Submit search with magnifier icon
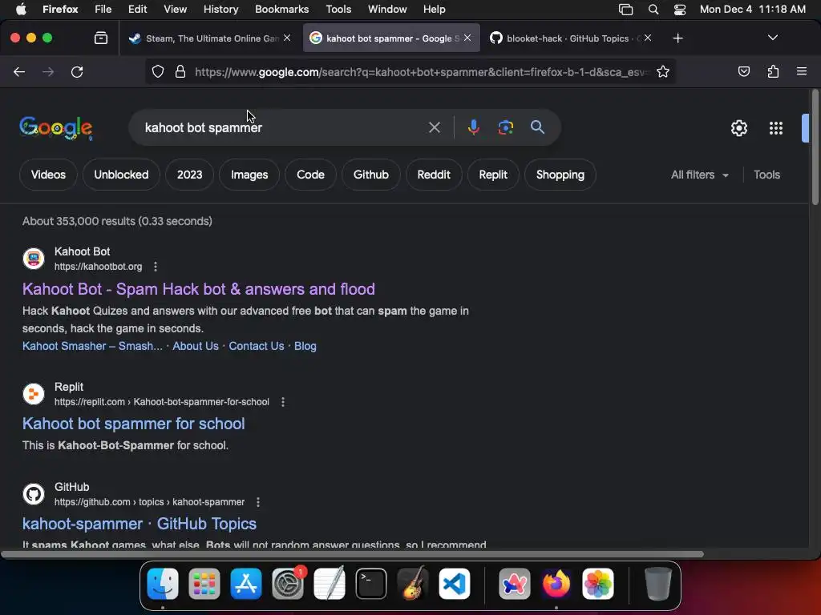 [537, 127]
